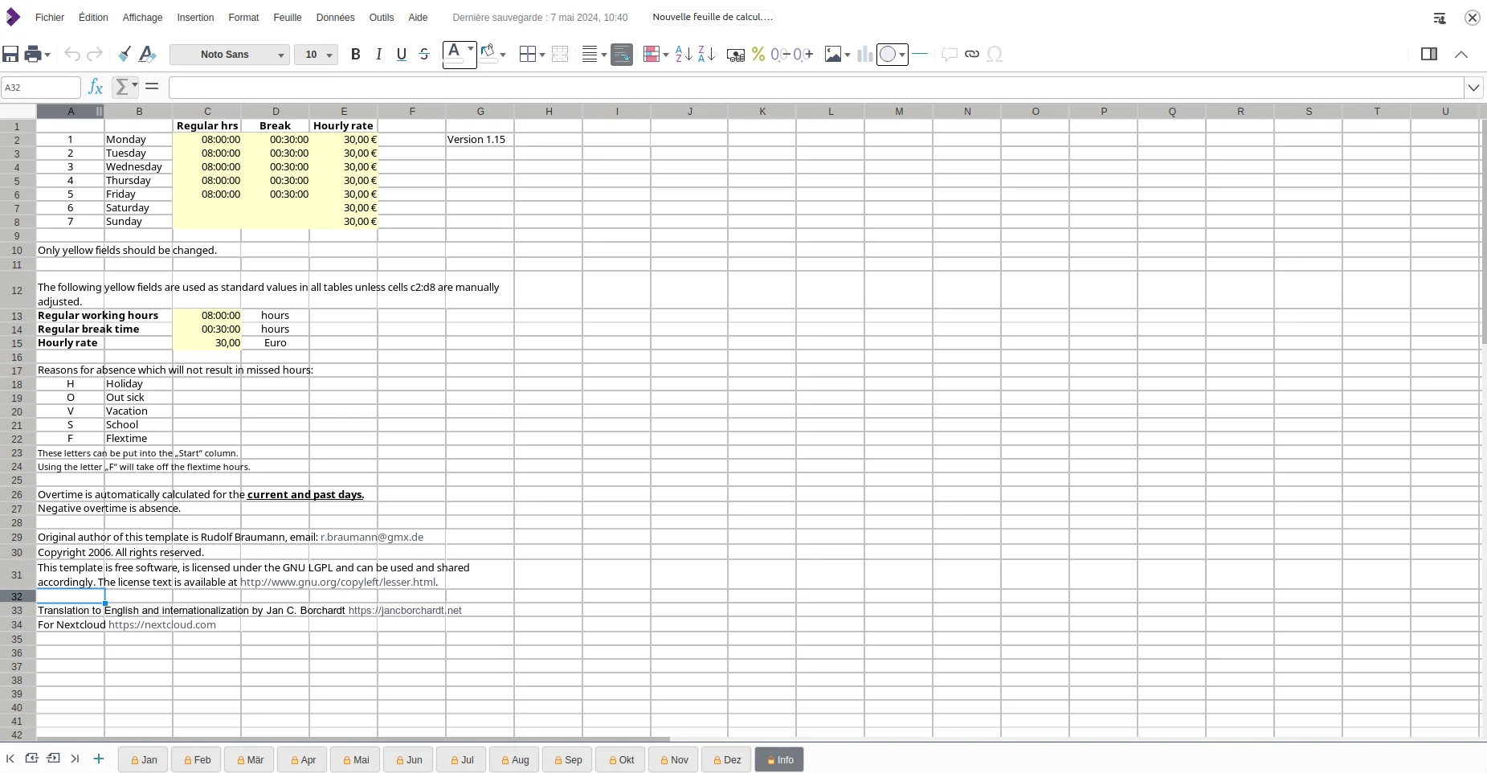Sort descending Z to A
The image size is (1487, 773).
706,55
